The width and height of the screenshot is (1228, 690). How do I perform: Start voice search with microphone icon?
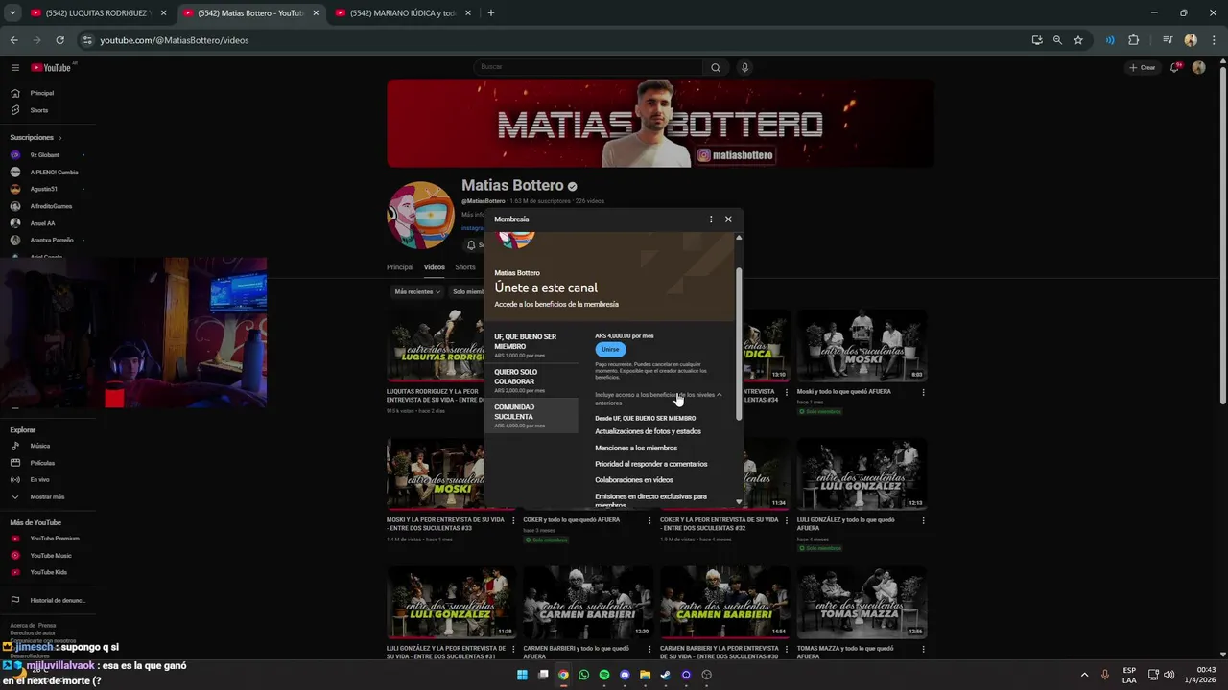744,67
